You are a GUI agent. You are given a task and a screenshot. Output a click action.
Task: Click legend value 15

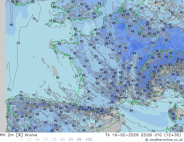point(21,140)
